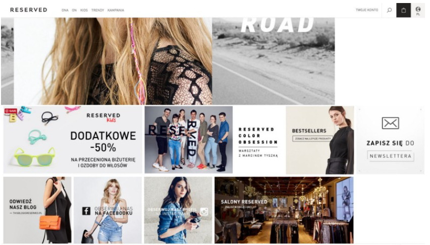Open the TWOJE KONTO account link
This screenshot has height=245, width=430.
pyautogui.click(x=367, y=10)
